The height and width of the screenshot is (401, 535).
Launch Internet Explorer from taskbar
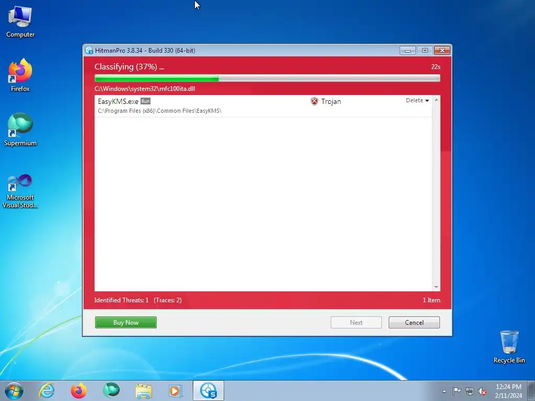pyautogui.click(x=46, y=391)
